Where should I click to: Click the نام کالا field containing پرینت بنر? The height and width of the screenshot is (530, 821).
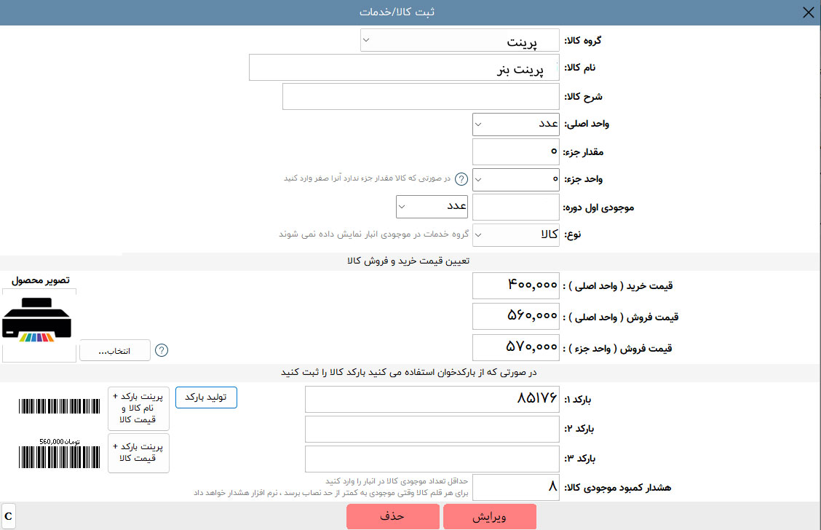pos(404,68)
